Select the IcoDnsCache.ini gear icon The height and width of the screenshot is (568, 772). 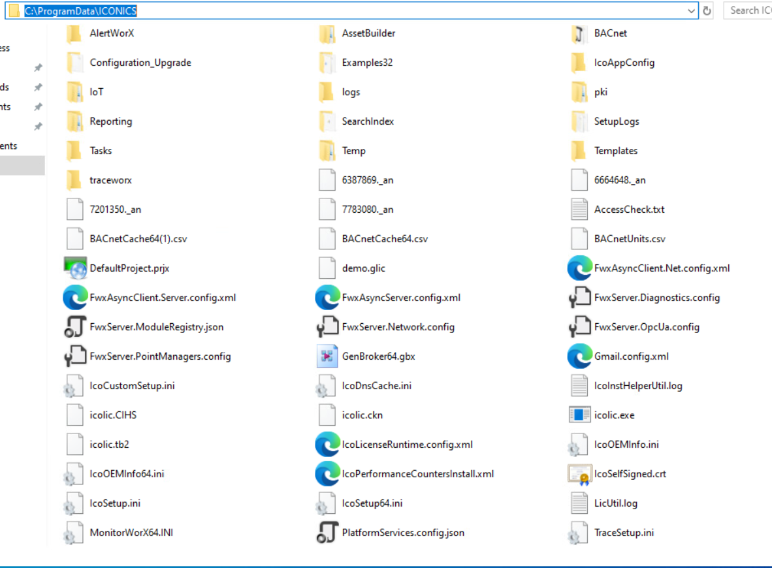(326, 386)
